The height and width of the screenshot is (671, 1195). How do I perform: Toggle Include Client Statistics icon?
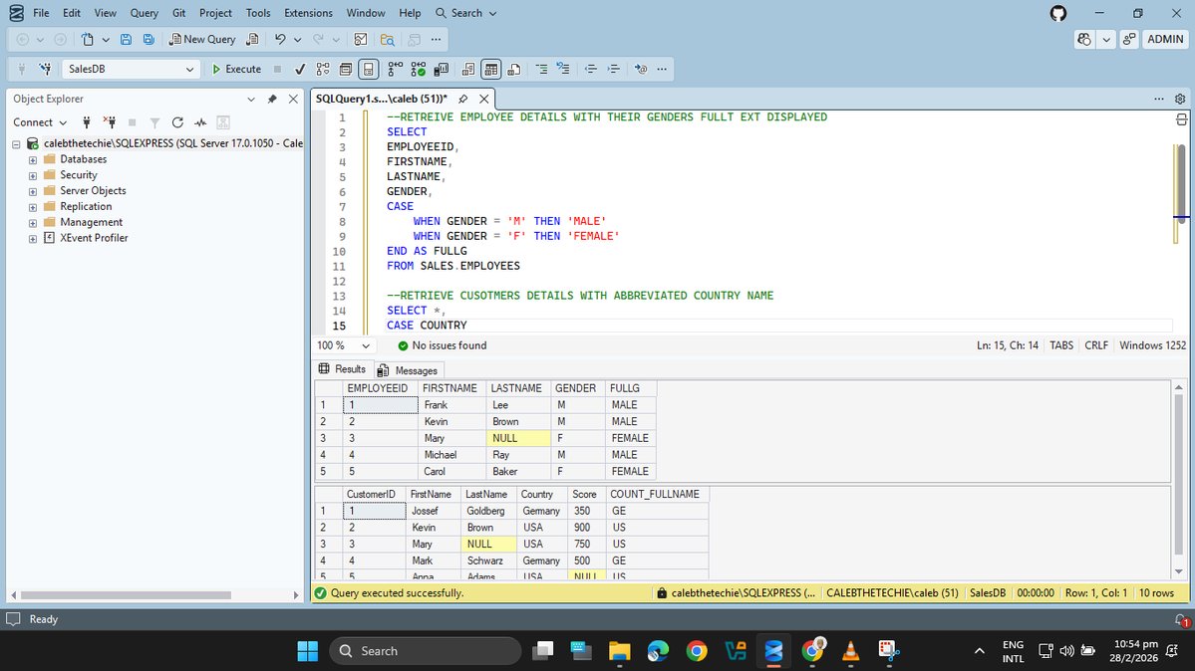point(441,69)
